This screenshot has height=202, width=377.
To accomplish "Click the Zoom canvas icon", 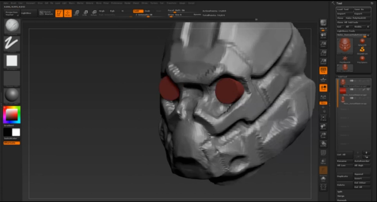I will tap(323, 44).
